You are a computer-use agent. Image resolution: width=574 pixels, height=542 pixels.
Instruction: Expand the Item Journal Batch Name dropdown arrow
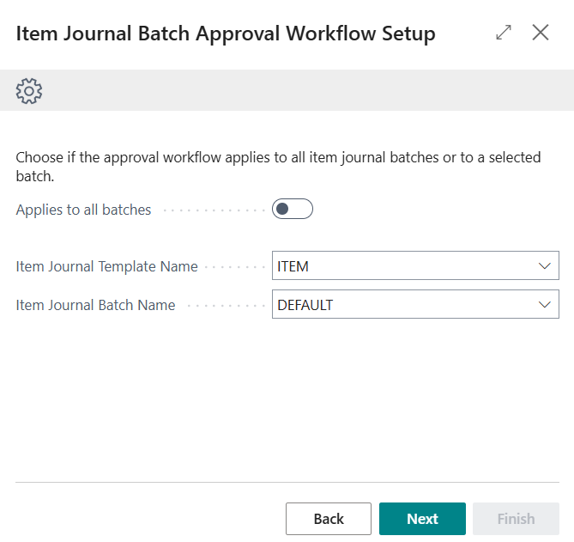(x=544, y=305)
